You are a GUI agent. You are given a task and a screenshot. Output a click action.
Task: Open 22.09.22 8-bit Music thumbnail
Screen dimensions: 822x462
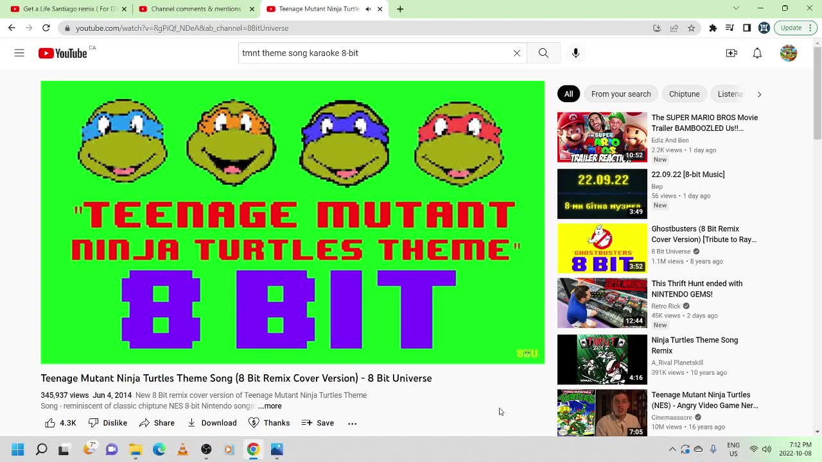pyautogui.click(x=602, y=194)
